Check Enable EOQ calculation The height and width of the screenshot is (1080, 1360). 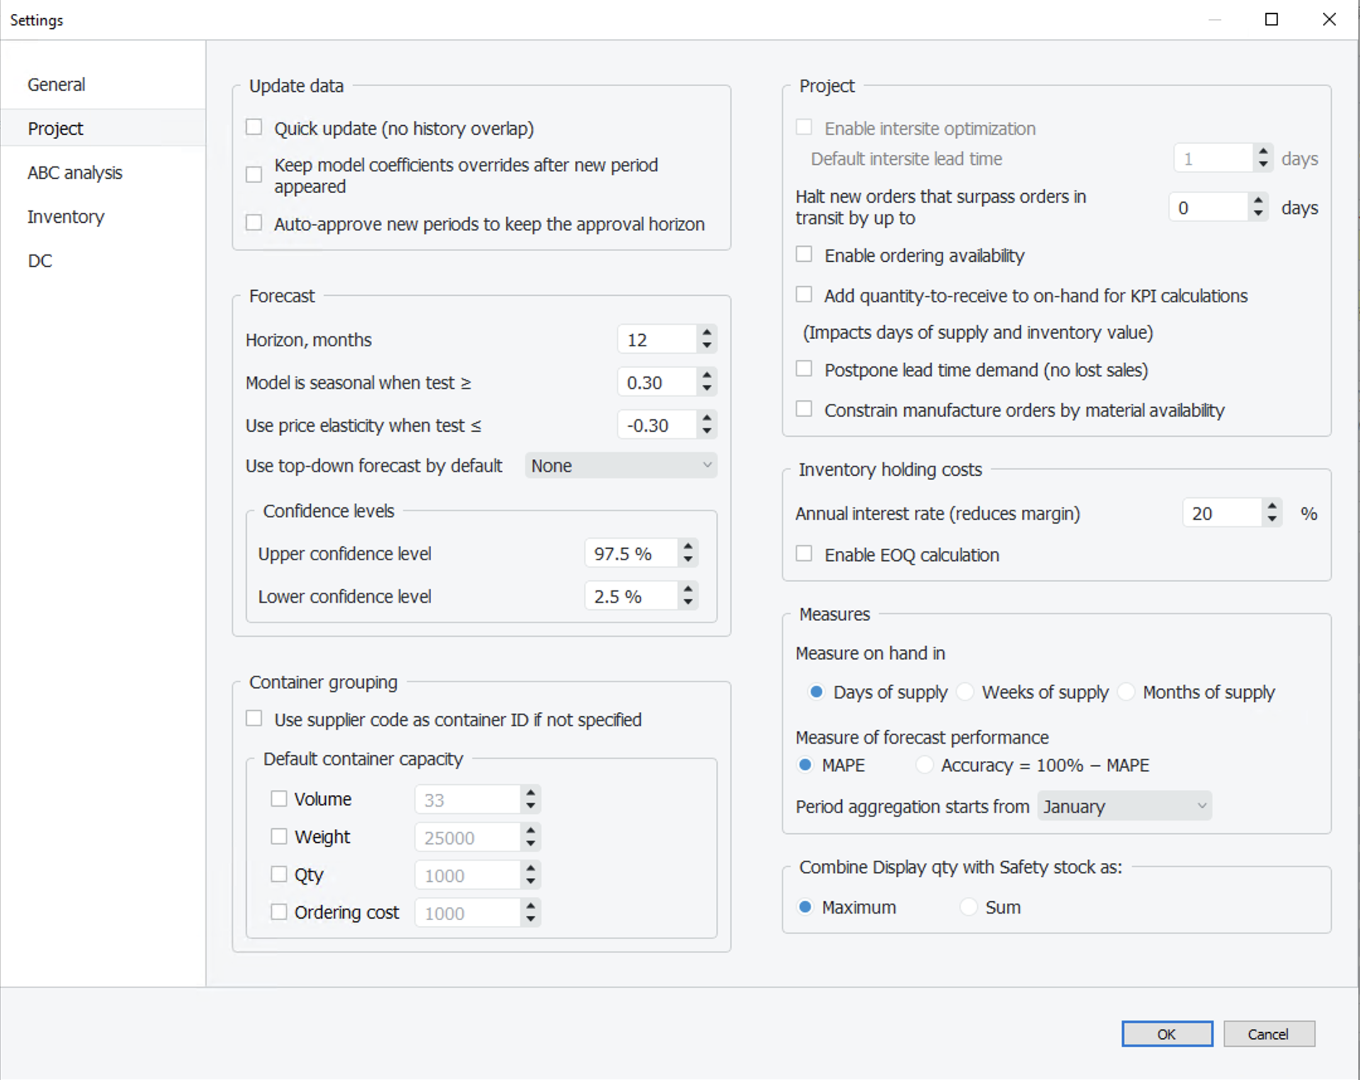click(x=803, y=554)
